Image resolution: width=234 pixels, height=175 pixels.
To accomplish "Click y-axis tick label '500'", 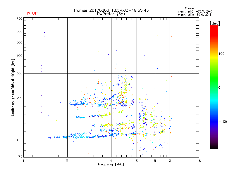I will pyautogui.click(x=19, y=42).
